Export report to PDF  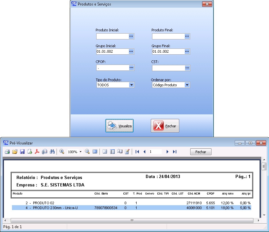[37, 152]
